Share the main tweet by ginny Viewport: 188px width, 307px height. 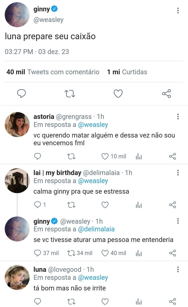[167, 94]
